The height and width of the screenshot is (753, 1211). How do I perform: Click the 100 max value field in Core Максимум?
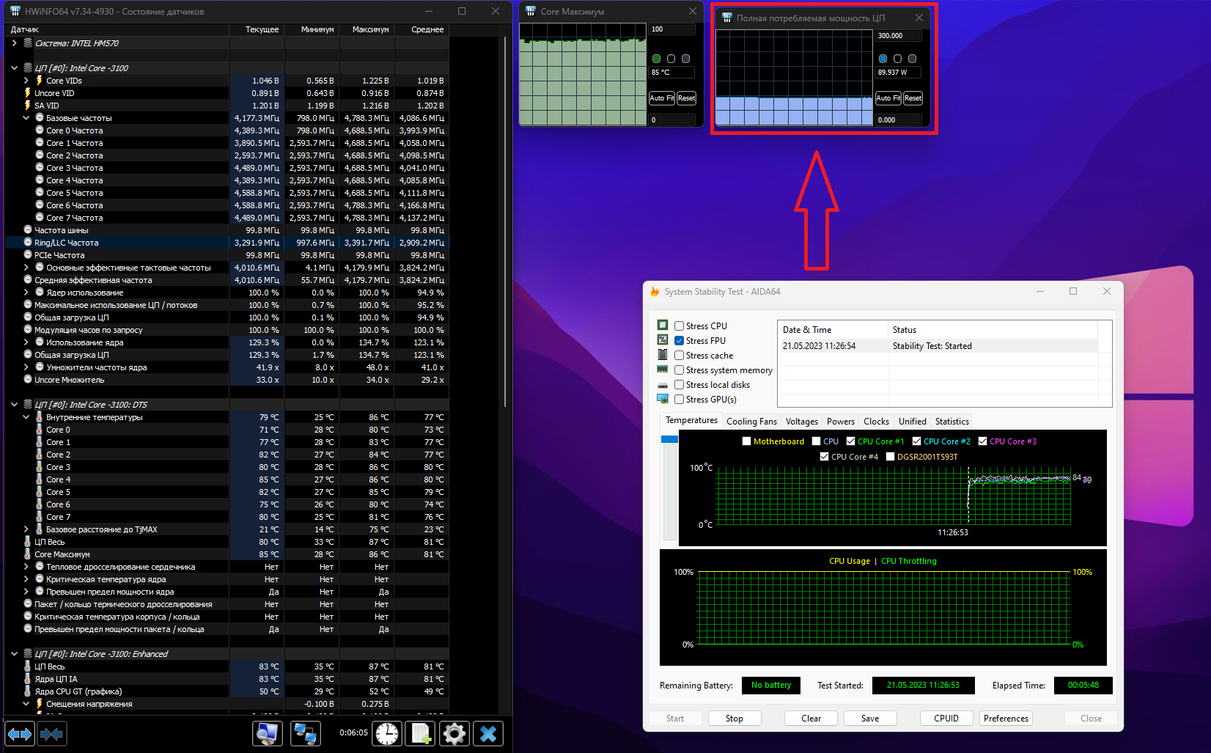[x=672, y=29]
